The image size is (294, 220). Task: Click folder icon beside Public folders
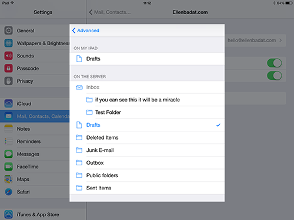79,175
